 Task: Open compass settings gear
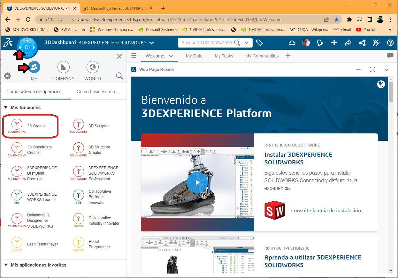(x=7, y=76)
